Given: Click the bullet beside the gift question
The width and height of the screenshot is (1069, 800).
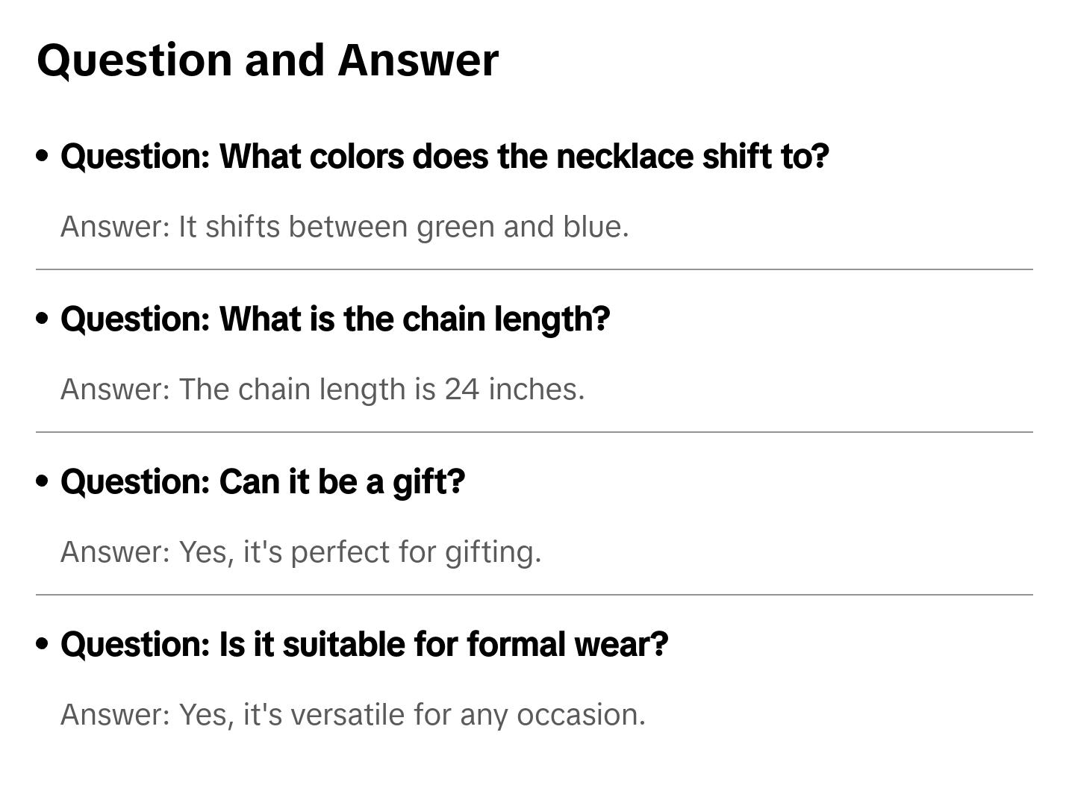Looking at the screenshot, I should [x=43, y=481].
